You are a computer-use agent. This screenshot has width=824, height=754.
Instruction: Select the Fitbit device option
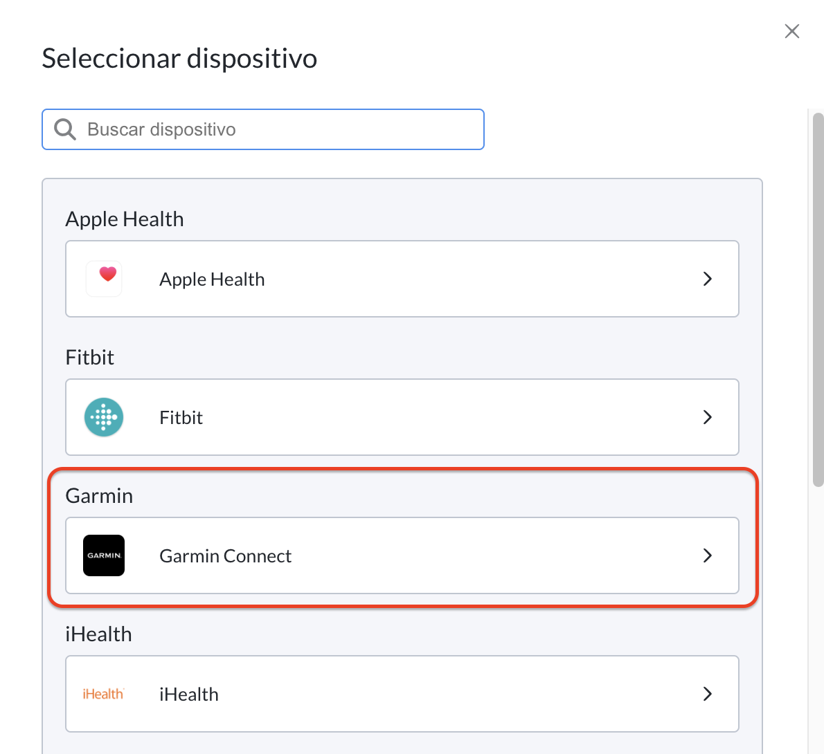[x=402, y=417]
